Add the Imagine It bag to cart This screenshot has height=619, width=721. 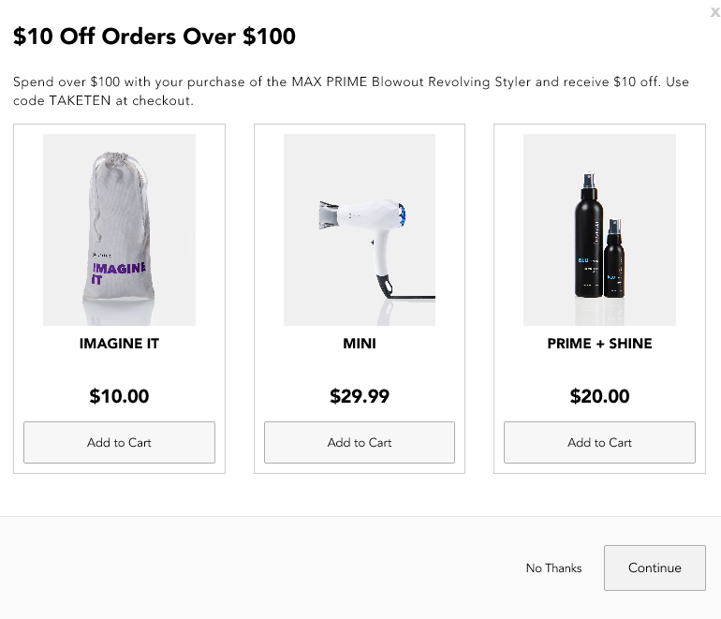click(x=119, y=442)
